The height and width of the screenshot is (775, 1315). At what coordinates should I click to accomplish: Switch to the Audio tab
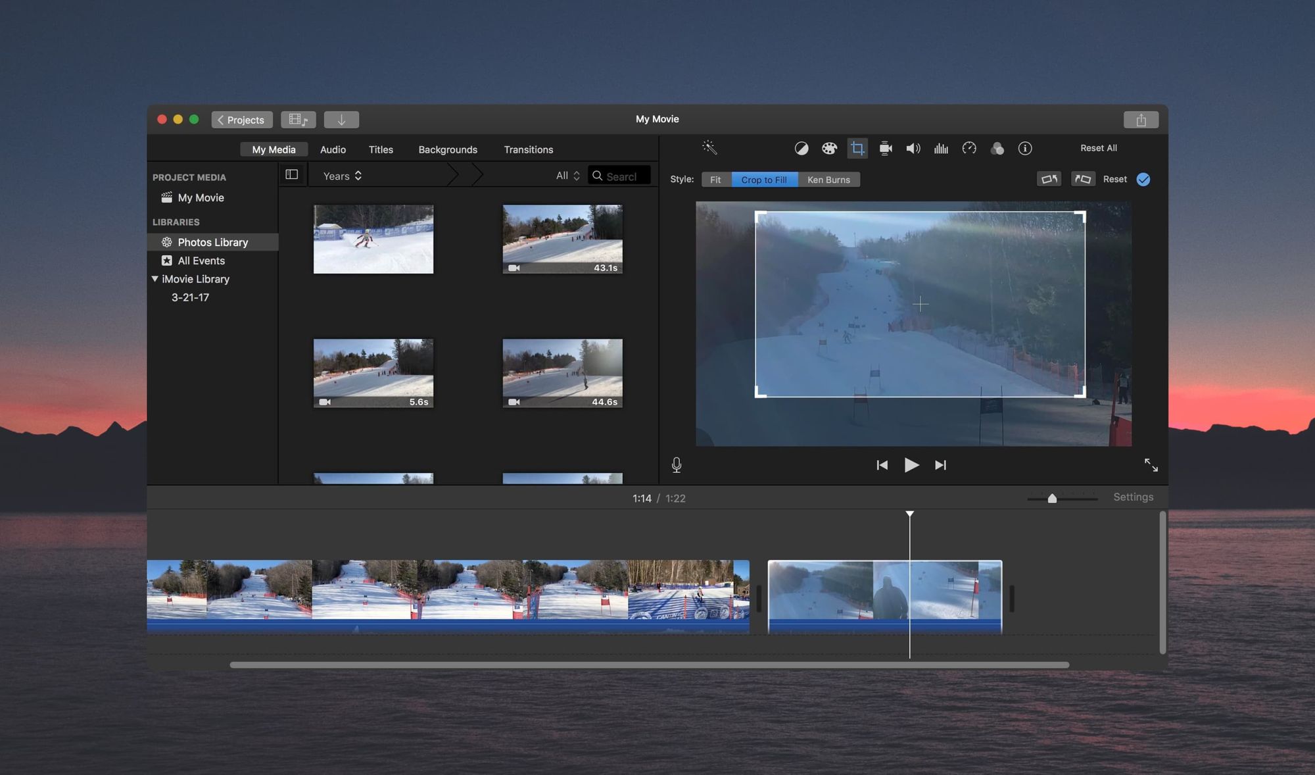[333, 149]
